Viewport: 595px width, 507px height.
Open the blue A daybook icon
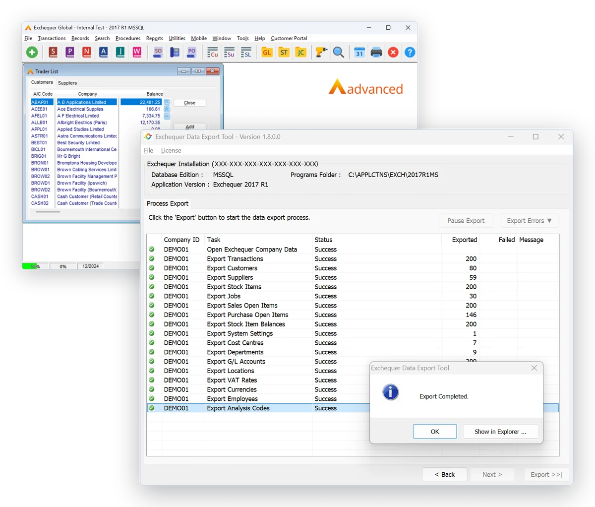tap(103, 52)
